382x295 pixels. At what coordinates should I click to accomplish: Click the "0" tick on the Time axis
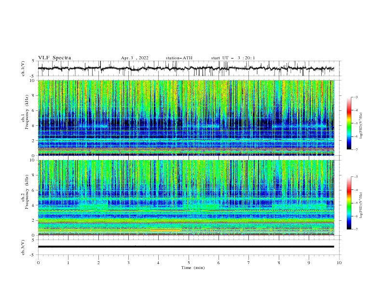(x=38, y=263)
